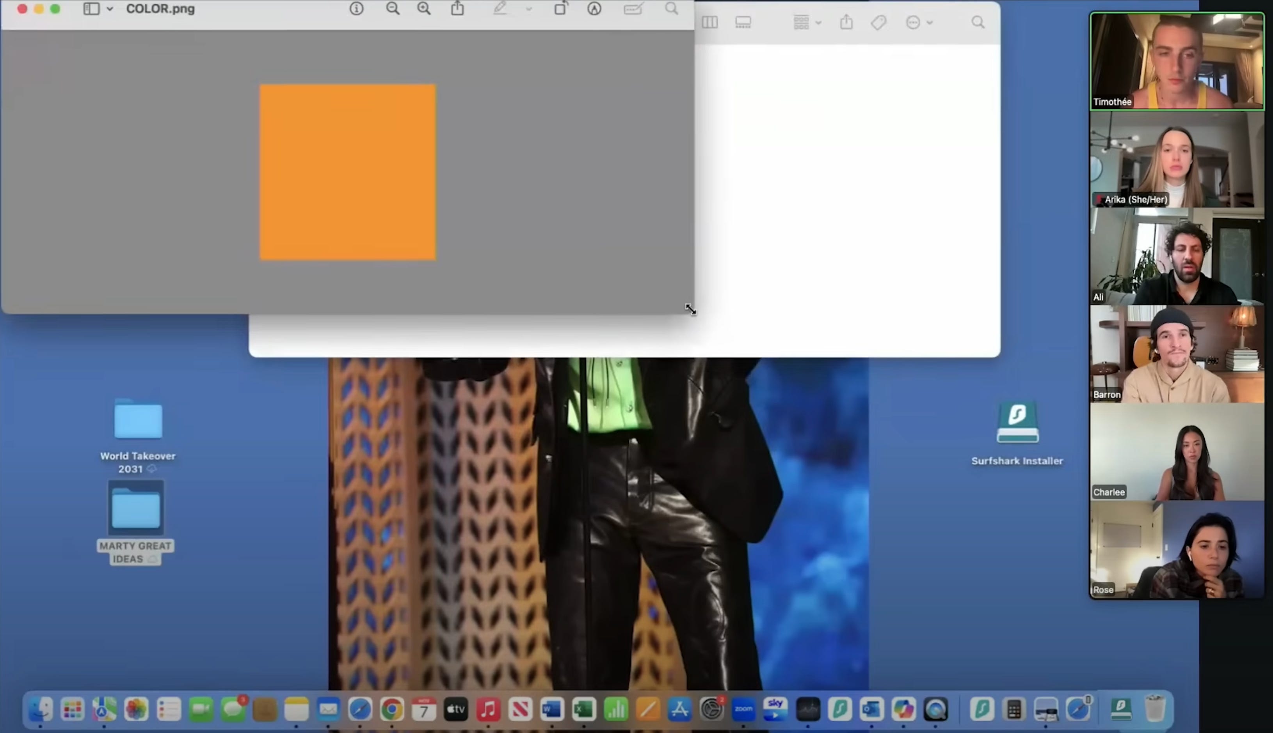
Task: Show the Markup toolbar
Action: pos(594,9)
